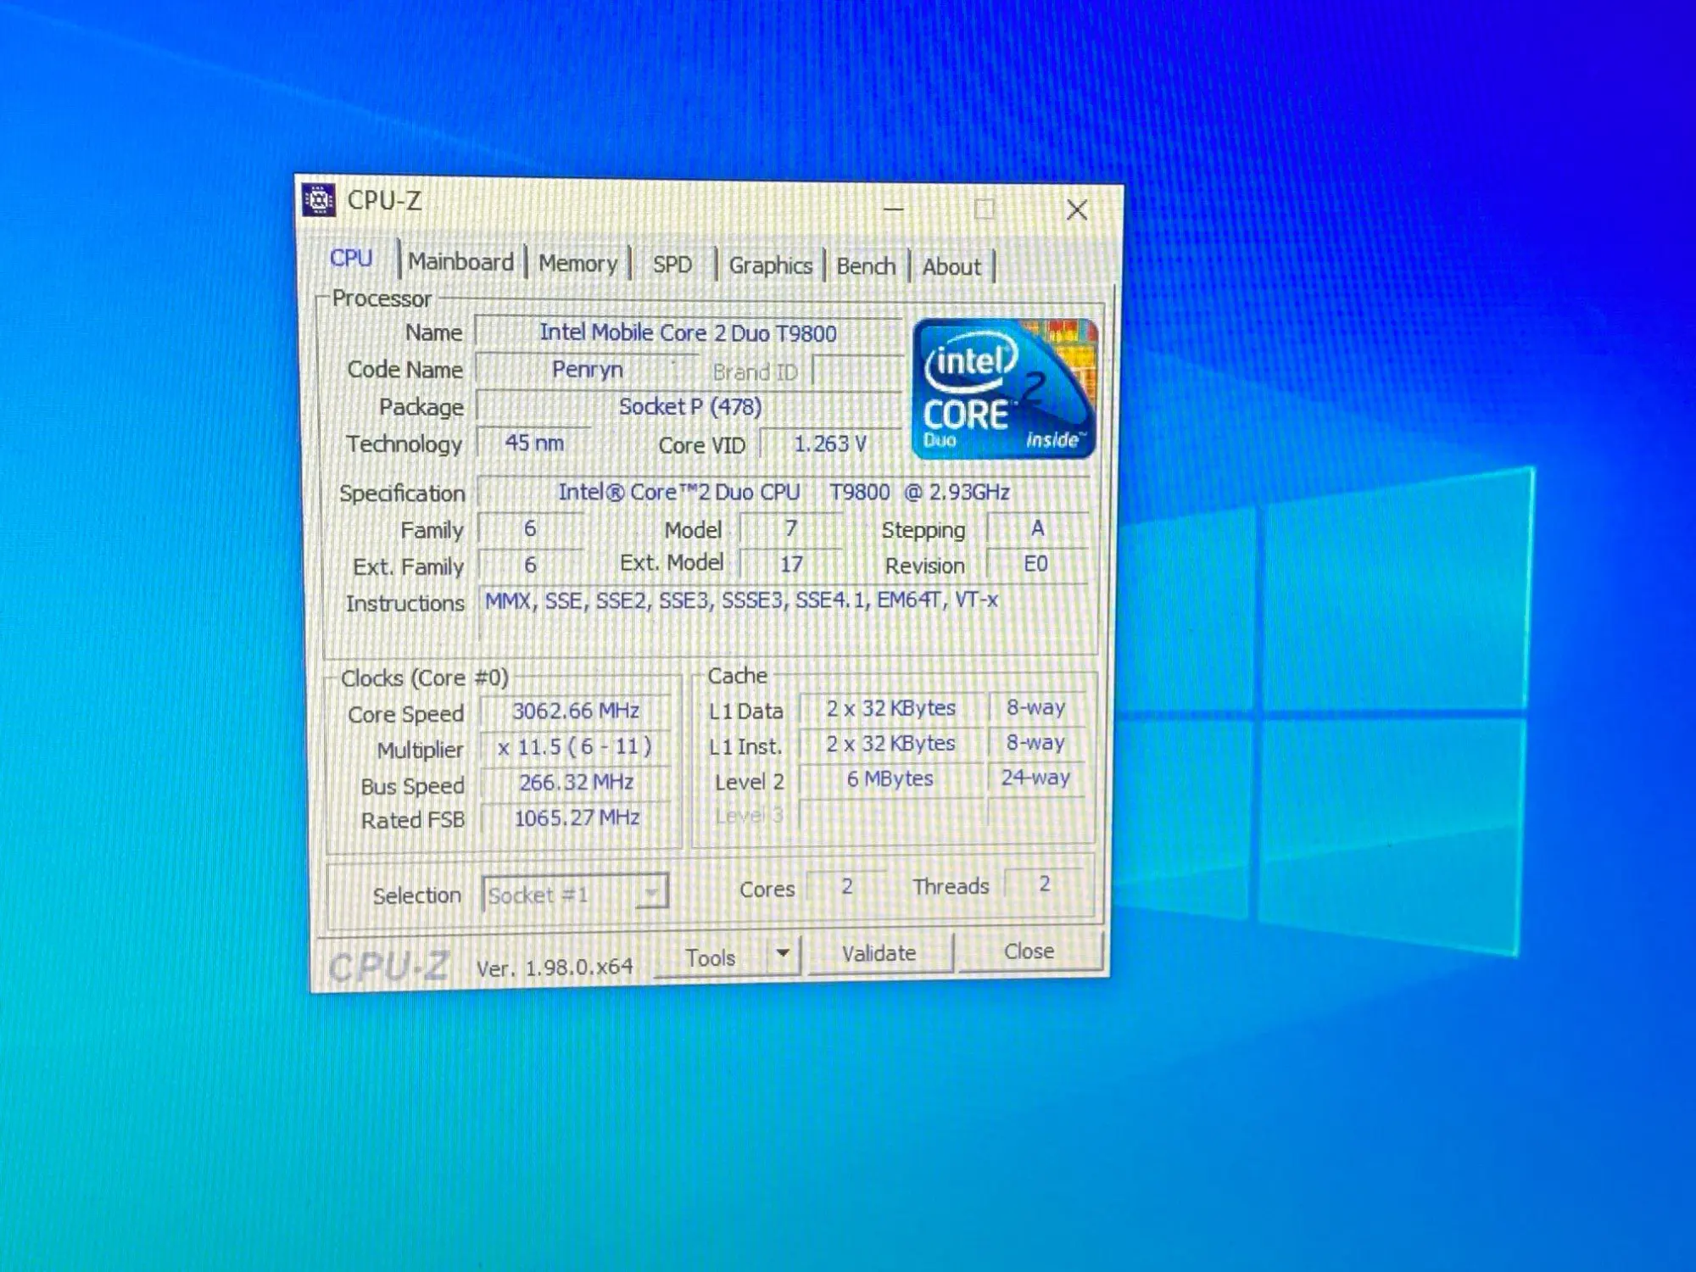The height and width of the screenshot is (1272, 1696).
Task: Show the About tab
Action: pos(951,267)
